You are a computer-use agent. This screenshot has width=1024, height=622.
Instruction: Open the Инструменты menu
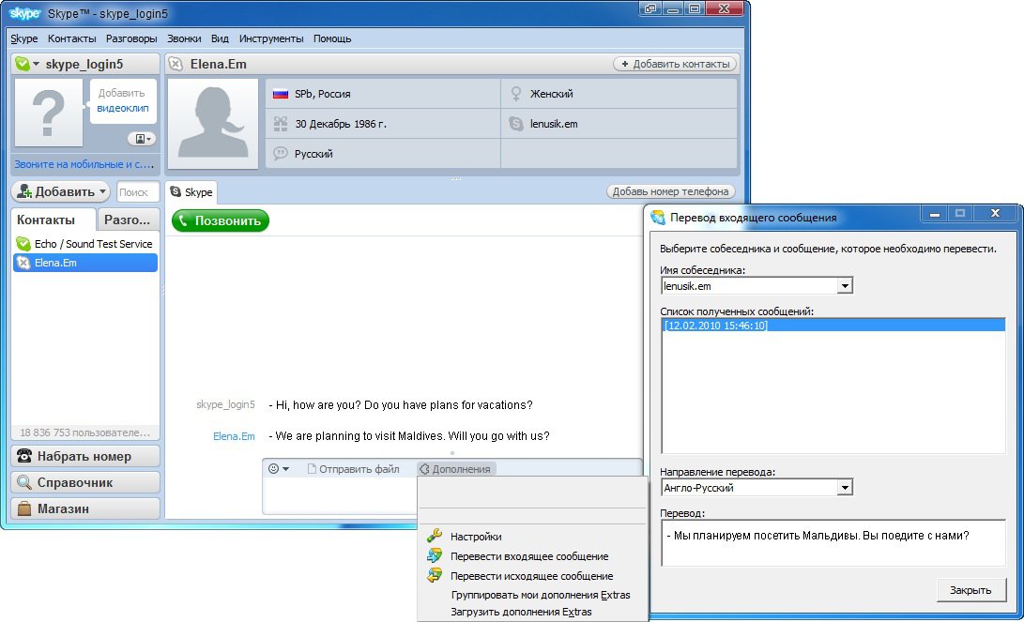pos(271,38)
